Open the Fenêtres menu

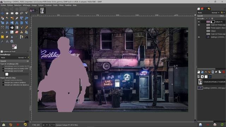pyautogui.click(x=68, y=5)
